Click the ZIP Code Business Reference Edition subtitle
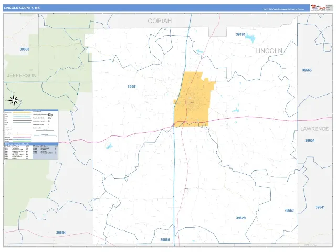336x252 pixels. (x=283, y=9)
